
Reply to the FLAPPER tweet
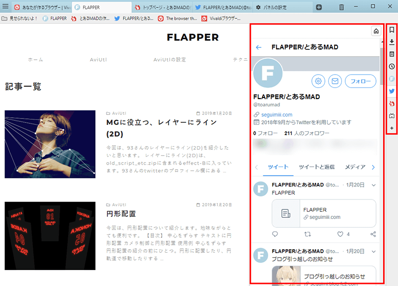pyautogui.click(x=275, y=234)
